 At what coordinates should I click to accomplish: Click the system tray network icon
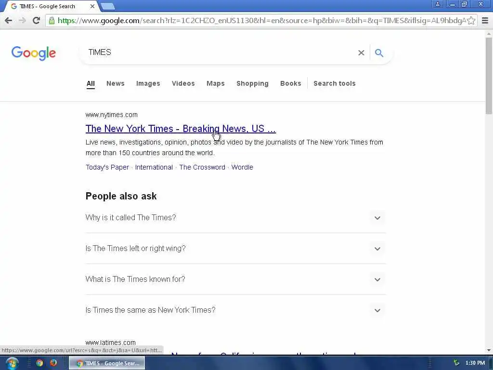pos(456,363)
